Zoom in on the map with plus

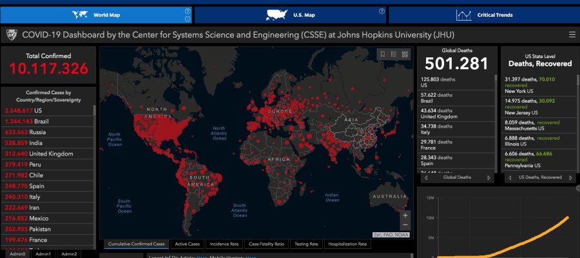click(x=405, y=215)
